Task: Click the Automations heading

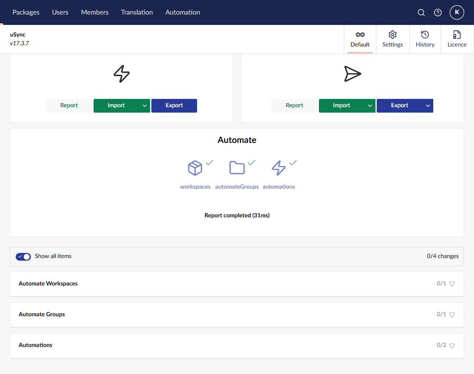Action: tap(35, 345)
